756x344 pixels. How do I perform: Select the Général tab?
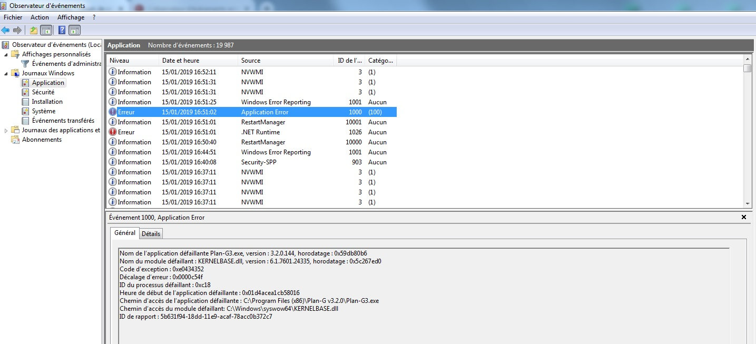(125, 233)
